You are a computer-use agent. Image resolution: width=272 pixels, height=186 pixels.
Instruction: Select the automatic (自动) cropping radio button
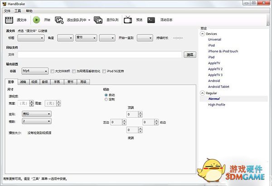[x=106, y=95]
